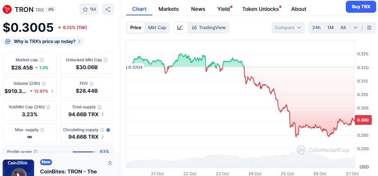Open the Compare dropdown
Image resolution: width=378 pixels, height=176 pixels.
[288, 28]
